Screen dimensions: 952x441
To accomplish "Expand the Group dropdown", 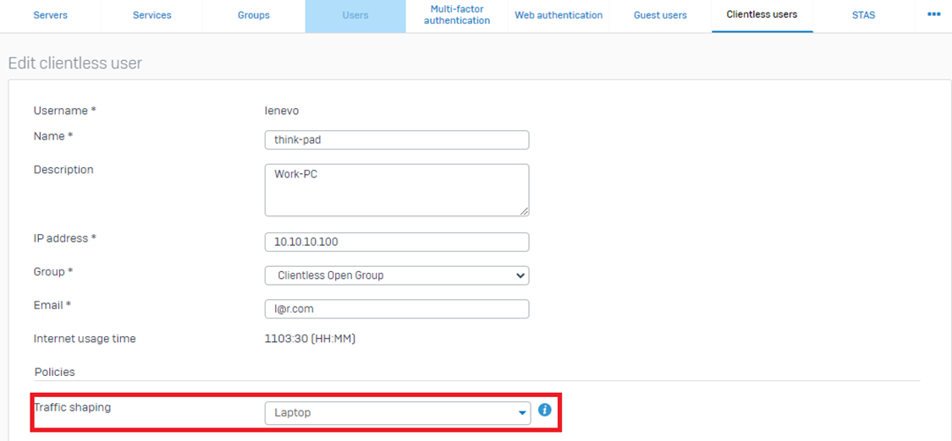I will tap(397, 275).
